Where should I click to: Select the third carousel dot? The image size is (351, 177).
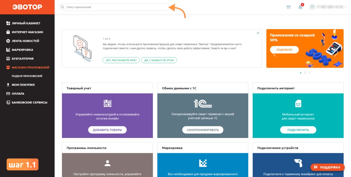[309, 73]
